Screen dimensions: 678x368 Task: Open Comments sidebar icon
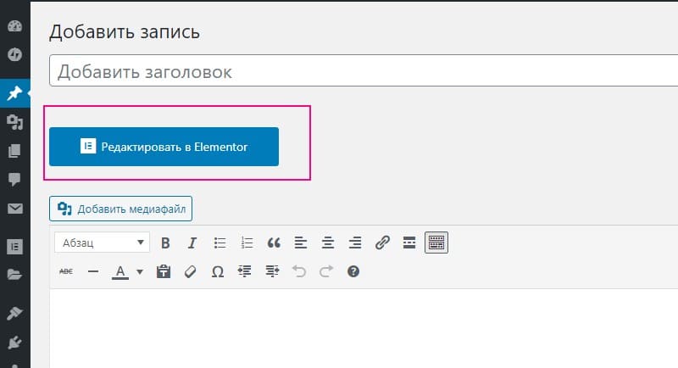point(14,179)
